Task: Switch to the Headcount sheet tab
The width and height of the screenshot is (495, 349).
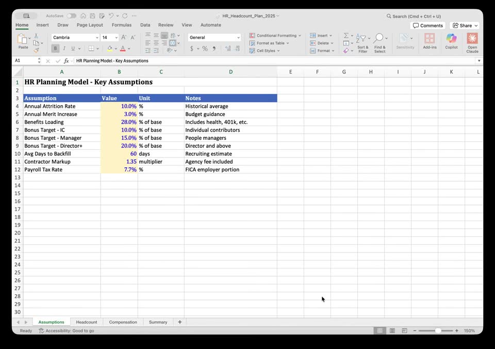Action: coord(87,322)
